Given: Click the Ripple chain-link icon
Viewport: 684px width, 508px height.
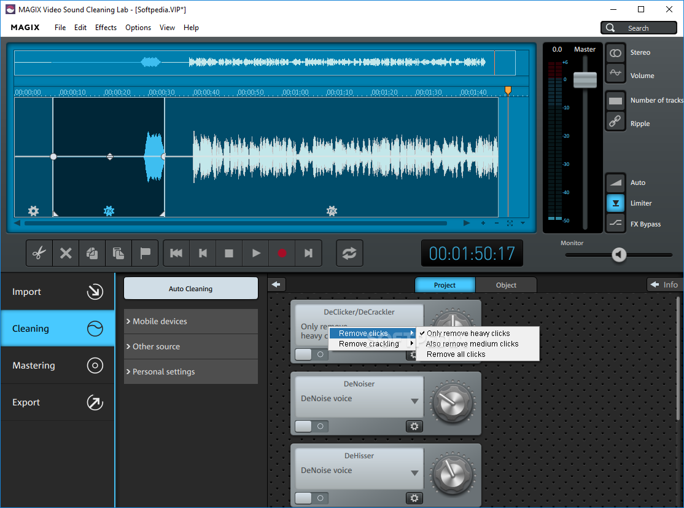Looking at the screenshot, I should (x=615, y=122).
